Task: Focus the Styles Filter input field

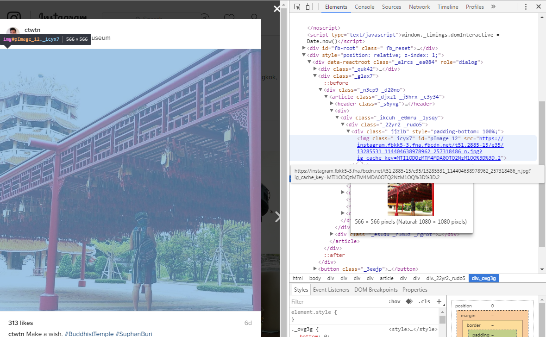Action: tap(338, 301)
